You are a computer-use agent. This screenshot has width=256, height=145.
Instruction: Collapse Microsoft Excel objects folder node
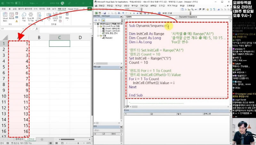99,26
